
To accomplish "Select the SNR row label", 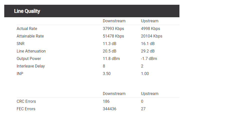I will tap(21, 43).
